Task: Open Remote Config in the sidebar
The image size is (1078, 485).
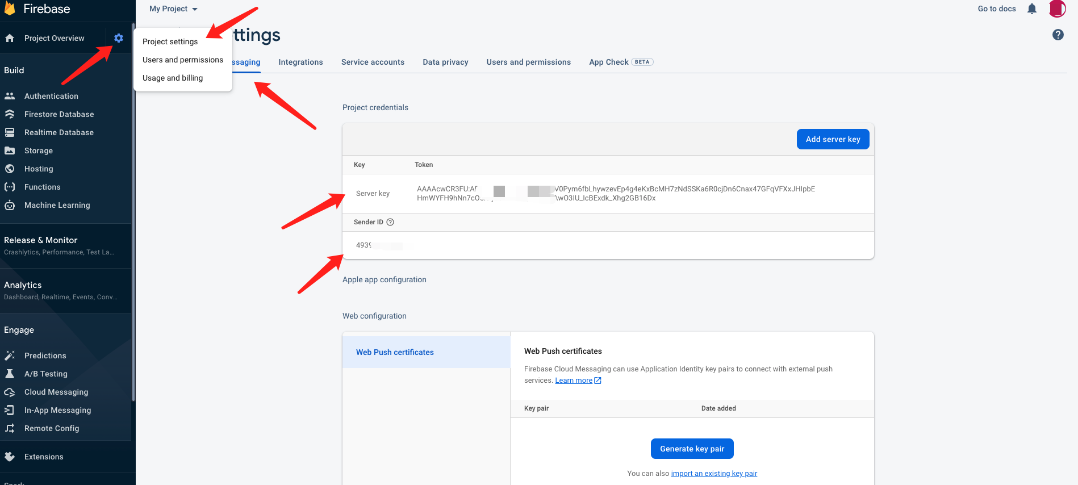Action: [x=52, y=428]
